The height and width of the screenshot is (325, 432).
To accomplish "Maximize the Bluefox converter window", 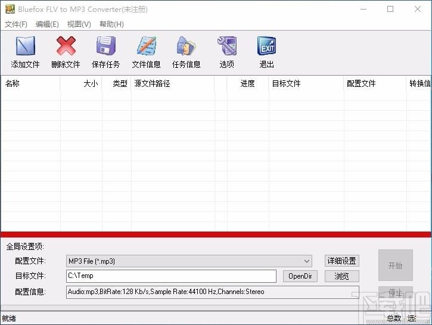I will click(x=390, y=9).
